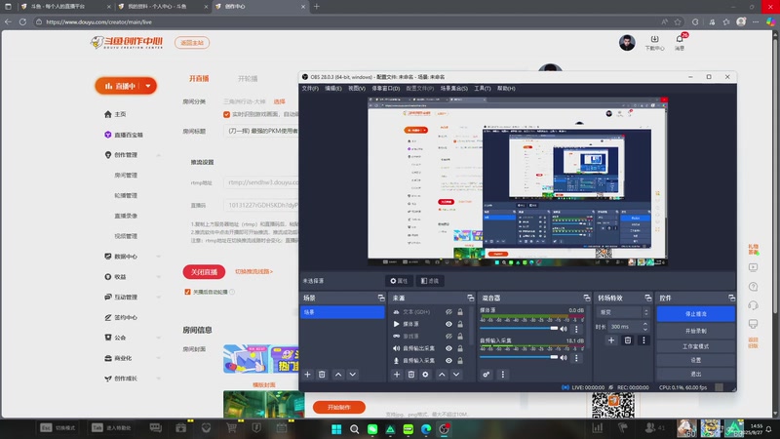Open the 文件(F) menu in OBS
The width and height of the screenshot is (780, 439).
point(310,88)
